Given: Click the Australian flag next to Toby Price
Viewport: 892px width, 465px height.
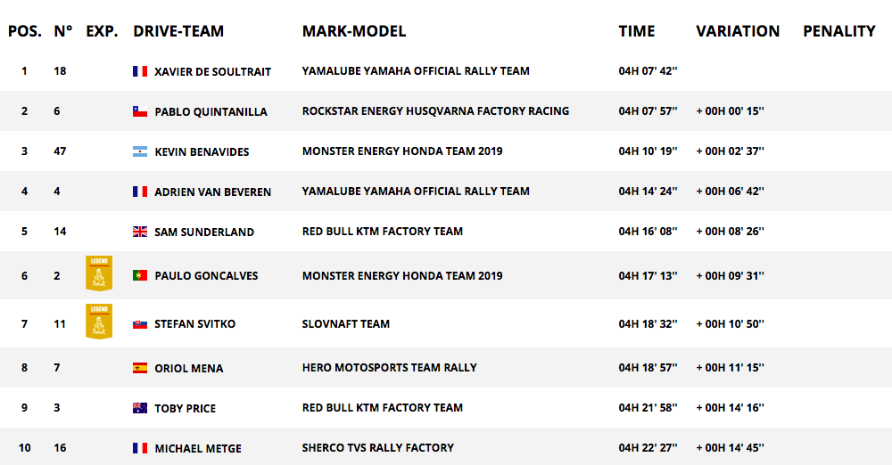Looking at the screenshot, I should point(140,408).
